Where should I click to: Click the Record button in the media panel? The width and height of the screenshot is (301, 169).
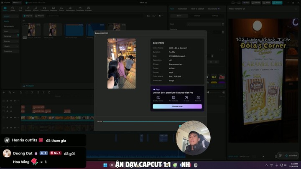39,16
